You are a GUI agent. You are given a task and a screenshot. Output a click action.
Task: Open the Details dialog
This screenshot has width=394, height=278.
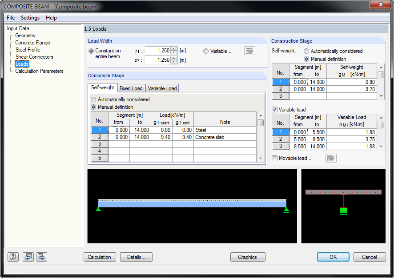pyautogui.click(x=136, y=257)
